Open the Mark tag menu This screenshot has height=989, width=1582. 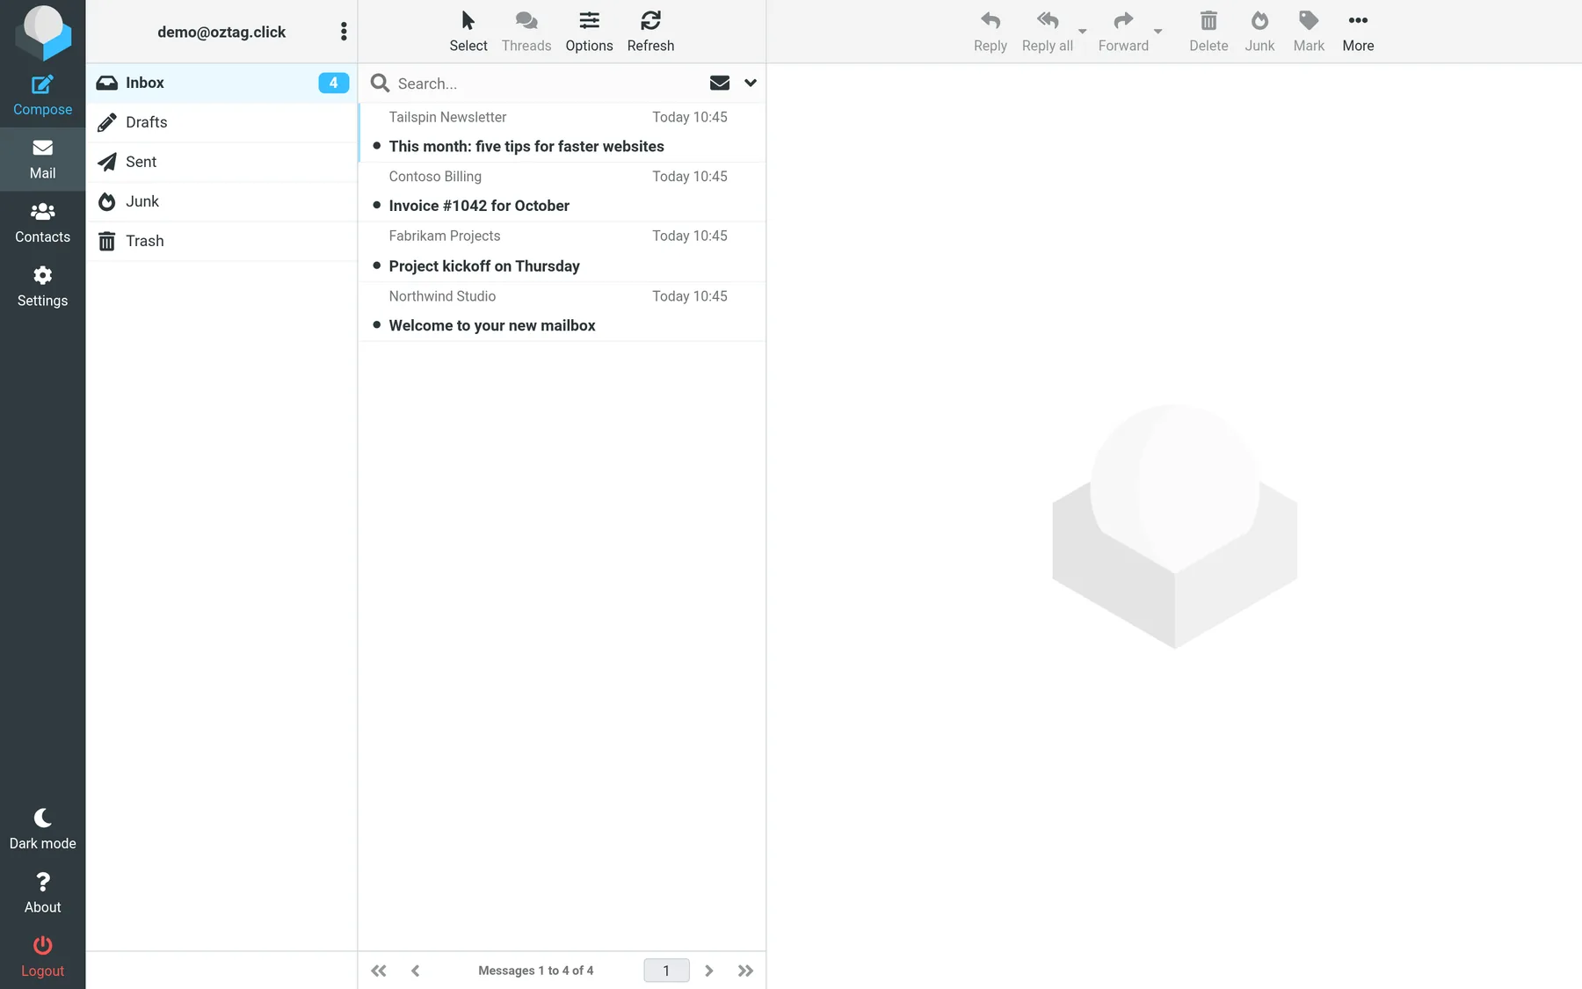[x=1309, y=32]
